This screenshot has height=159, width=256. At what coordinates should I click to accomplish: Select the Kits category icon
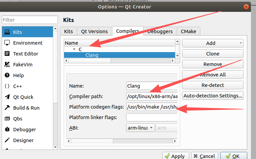pos(7,32)
